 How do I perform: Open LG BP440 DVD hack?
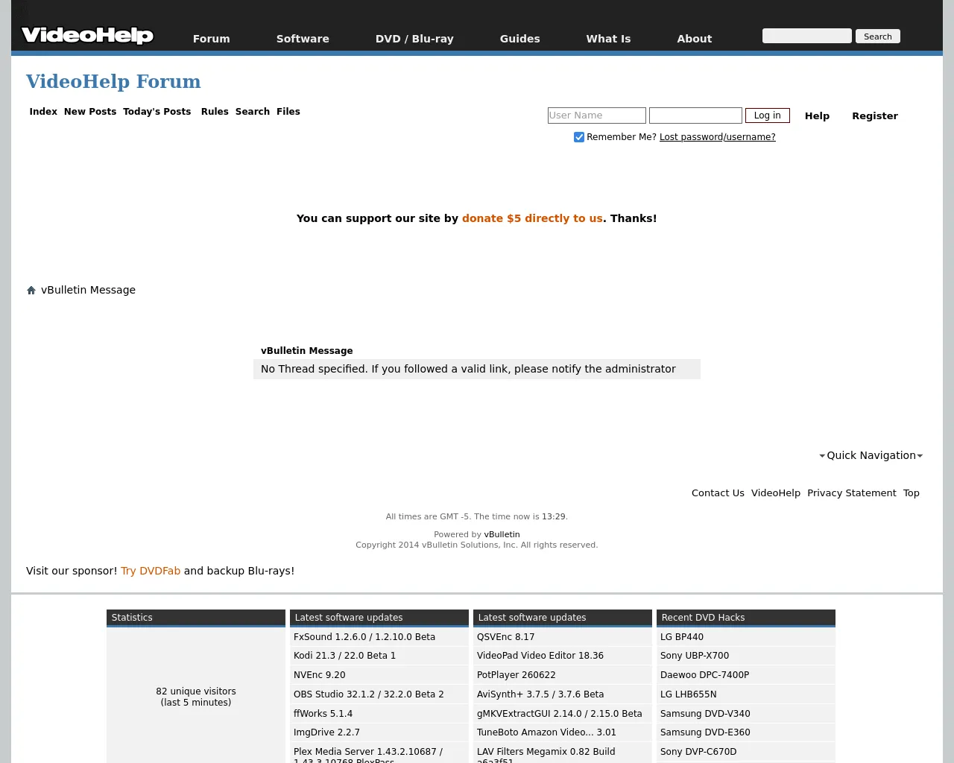[x=682, y=637]
